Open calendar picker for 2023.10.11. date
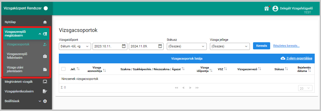The height and width of the screenshot is (111, 321). click(x=124, y=46)
